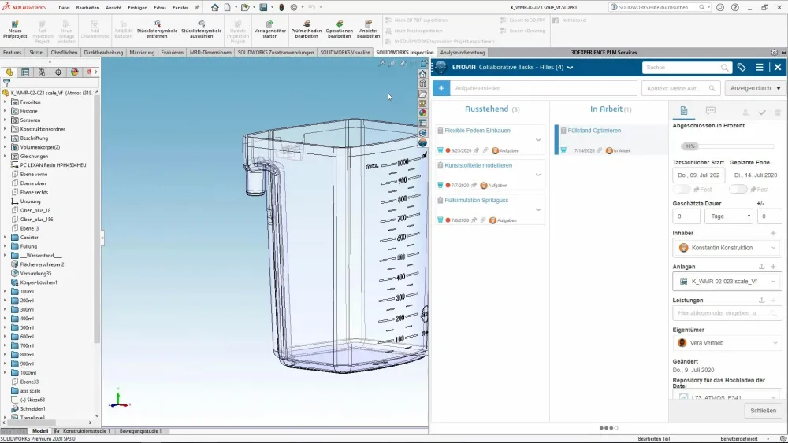Screen dimensions: 788x443
Task: Select the ConfigurationManager tab icon
Action: (42, 72)
